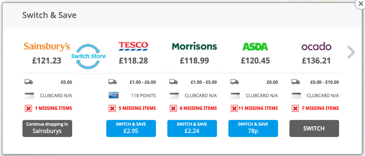Click the Tesco Clubcard icon
The height and width of the screenshot is (156, 365).
point(113,95)
